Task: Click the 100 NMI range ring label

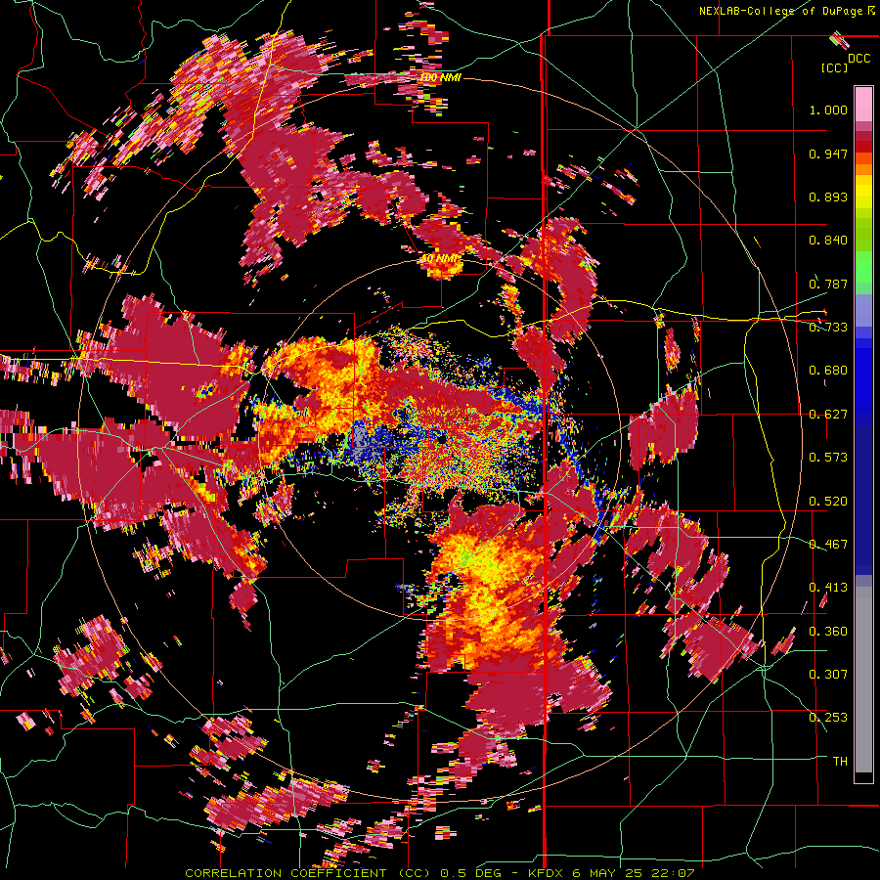Action: point(441,77)
